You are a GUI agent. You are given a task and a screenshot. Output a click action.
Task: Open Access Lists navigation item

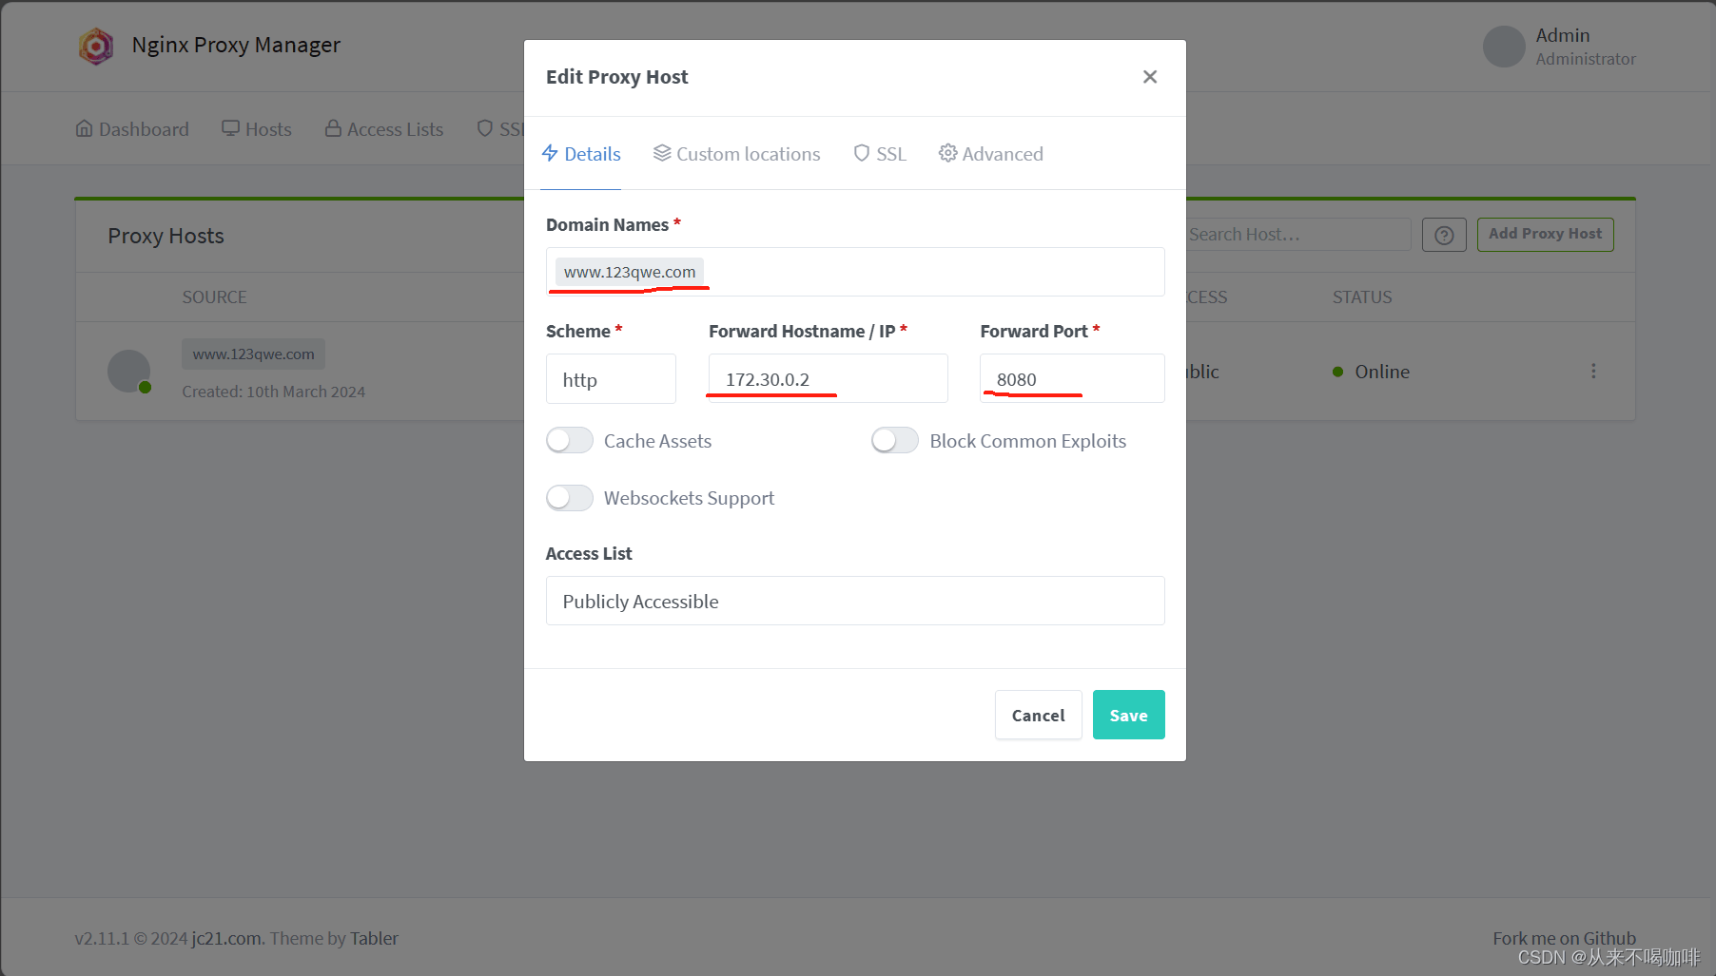pos(384,129)
